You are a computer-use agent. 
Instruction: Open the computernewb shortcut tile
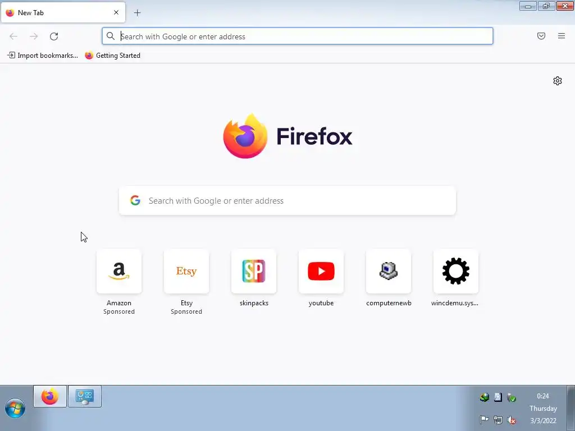click(389, 271)
